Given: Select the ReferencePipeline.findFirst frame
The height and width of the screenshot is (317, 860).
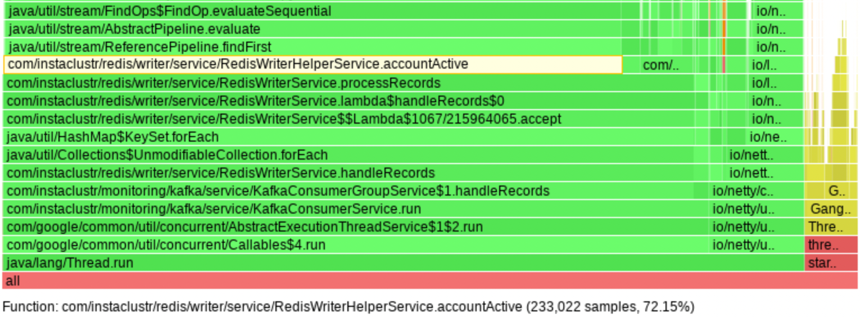Looking at the screenshot, I should coord(313,47).
